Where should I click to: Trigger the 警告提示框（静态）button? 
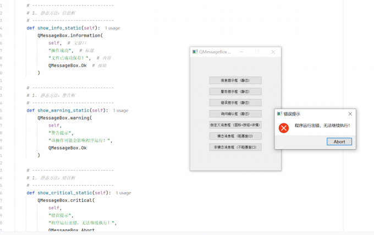(x=235, y=91)
